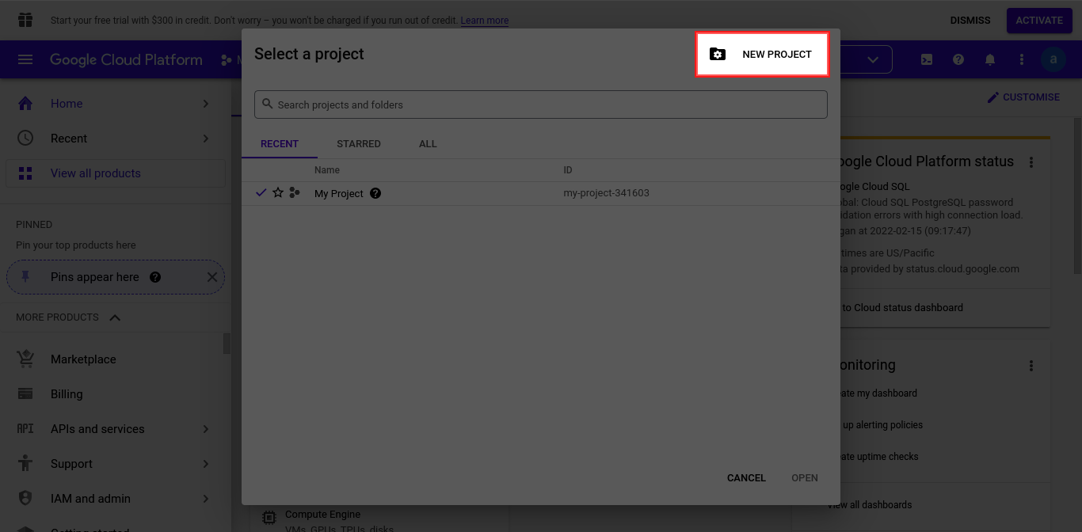The image size is (1082, 532).
Task: Click Google Cloud Platform logo text
Action: point(126,60)
